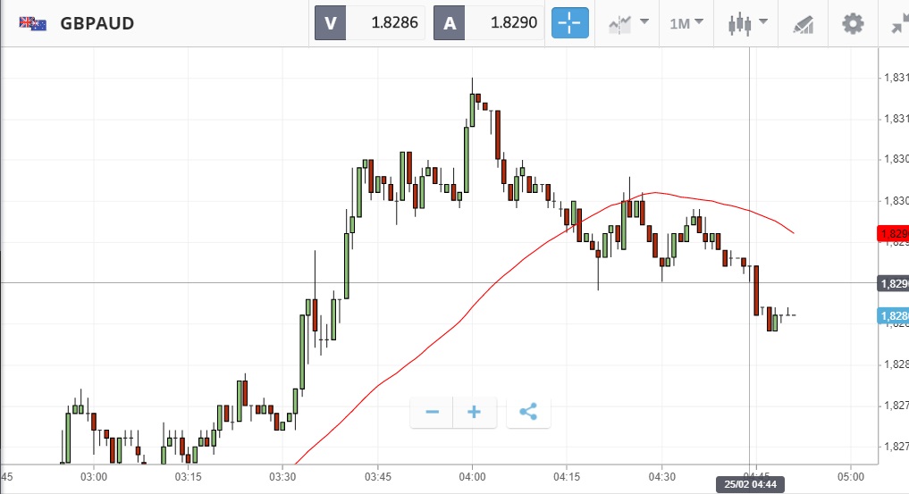Open the indicators dropdown
909x494 pixels.
tap(627, 23)
